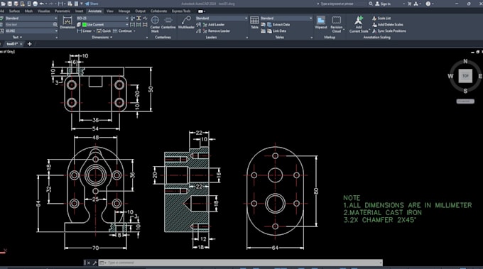
Task: Click the find text magnifier icon
Action: [x=55, y=25]
